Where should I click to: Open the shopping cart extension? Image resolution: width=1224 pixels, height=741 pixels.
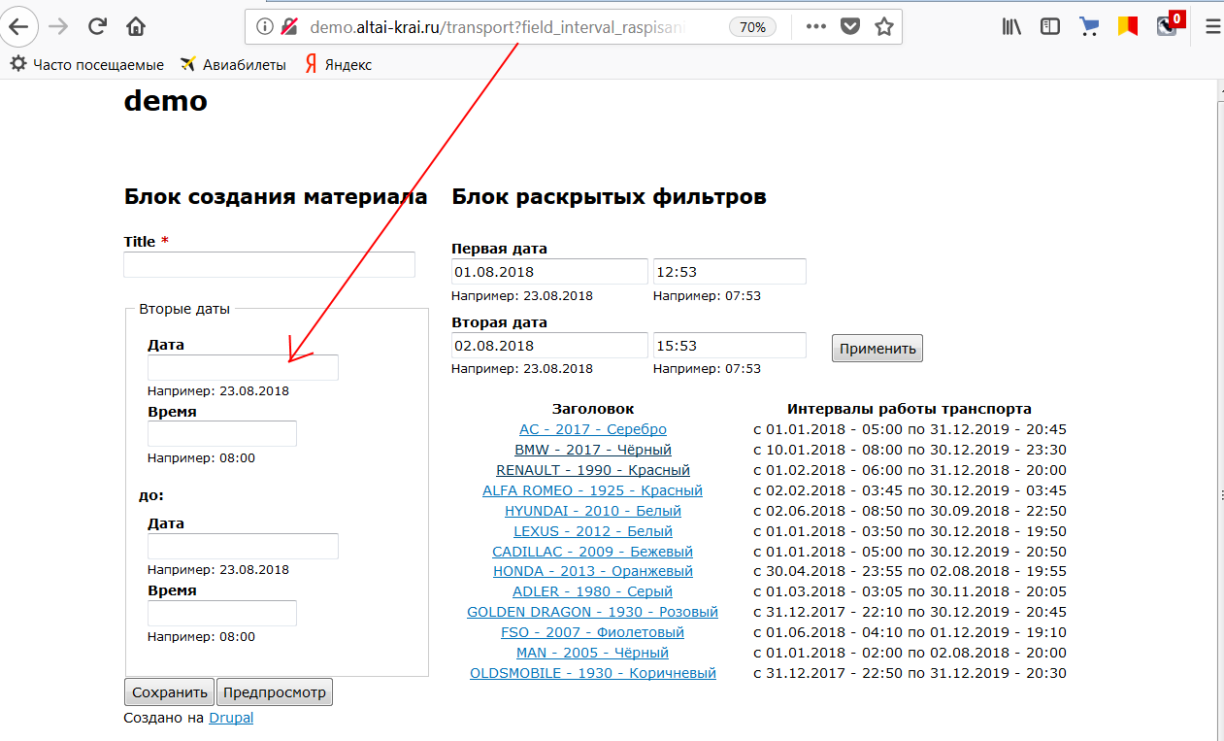[1089, 27]
